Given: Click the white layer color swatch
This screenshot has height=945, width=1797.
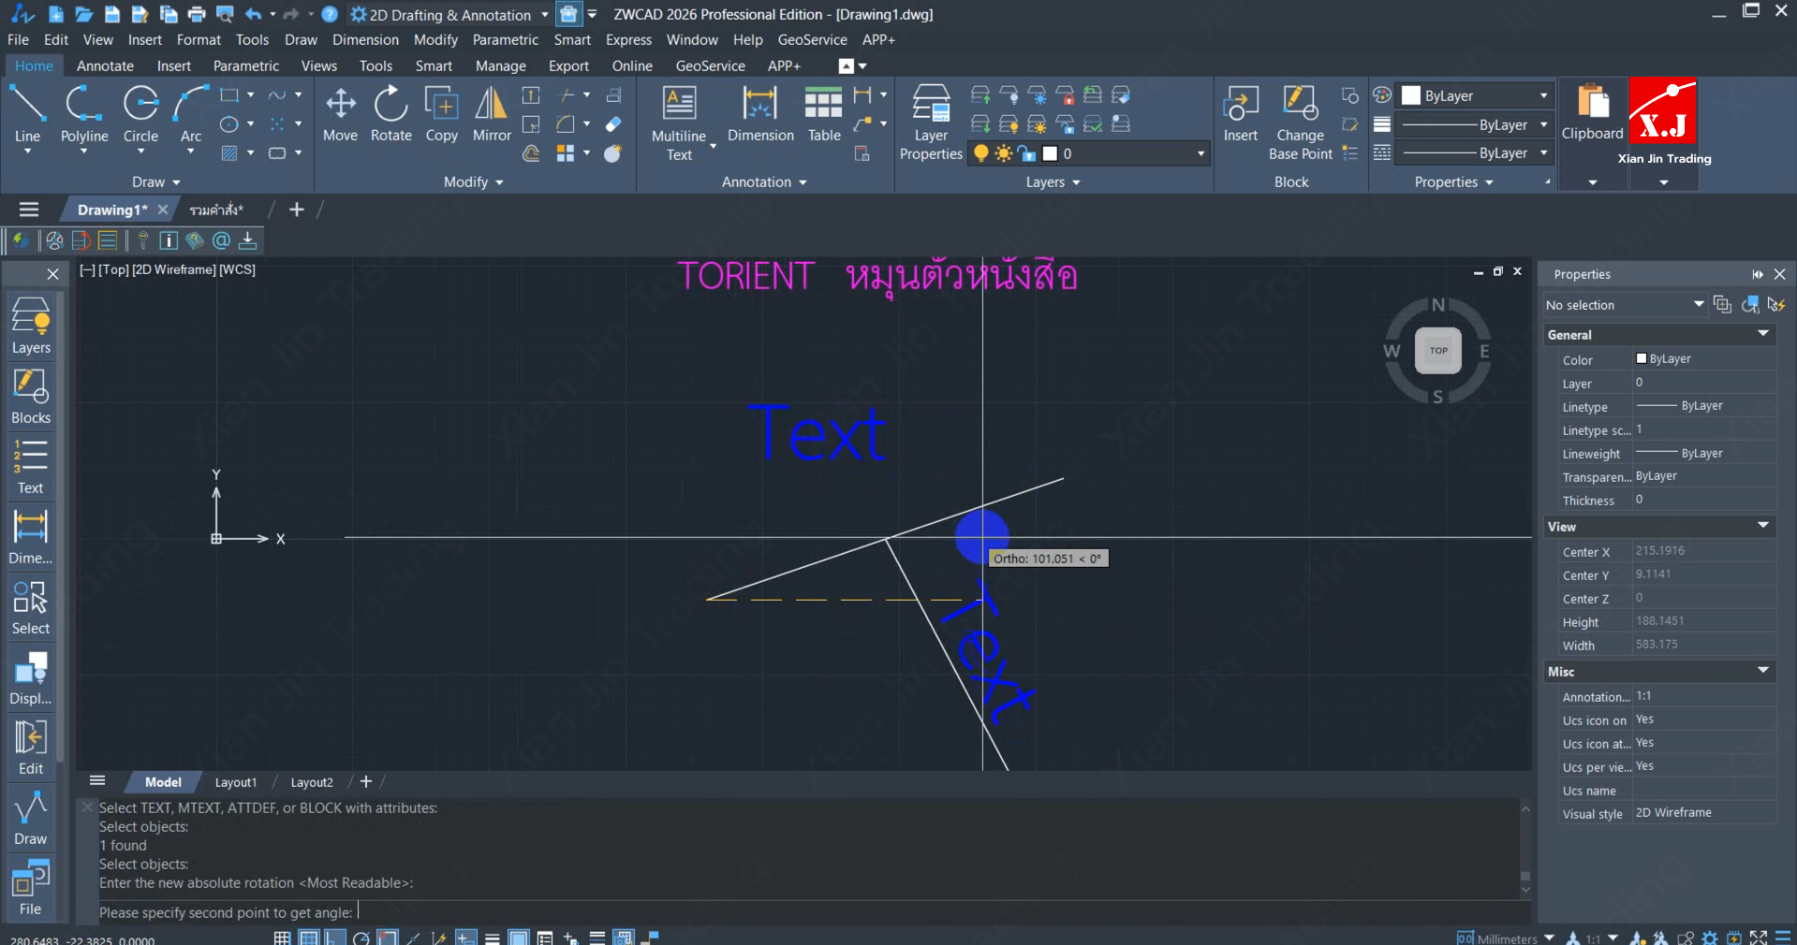Looking at the screenshot, I should [x=1050, y=153].
